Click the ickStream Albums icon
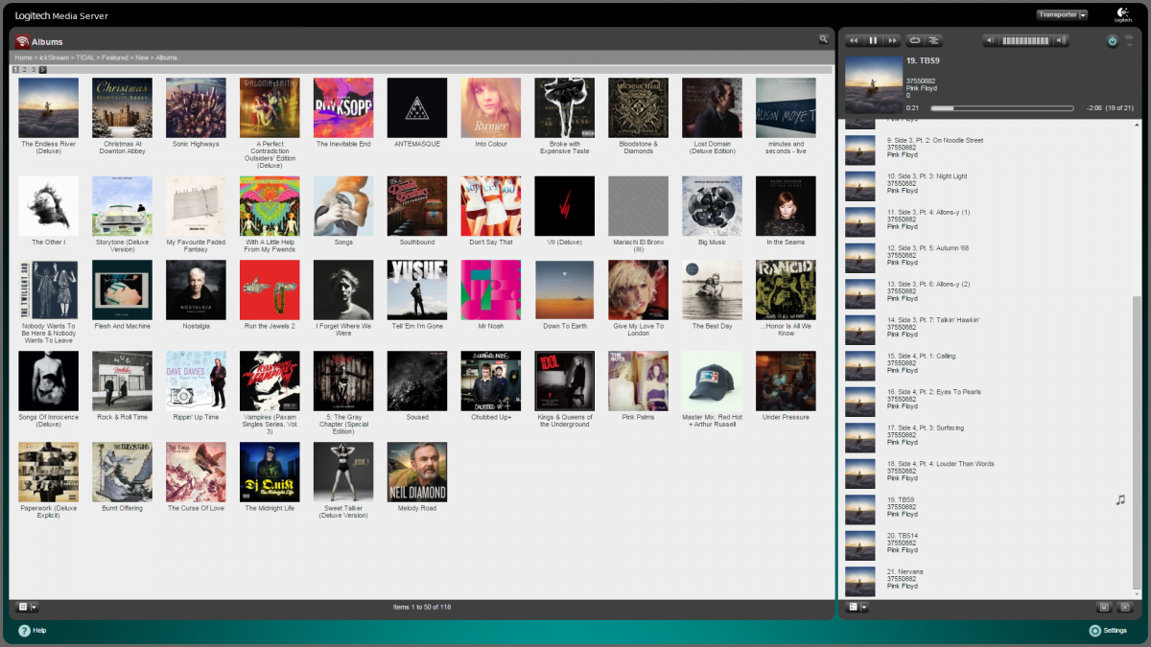The image size is (1151, 647). pos(22,41)
